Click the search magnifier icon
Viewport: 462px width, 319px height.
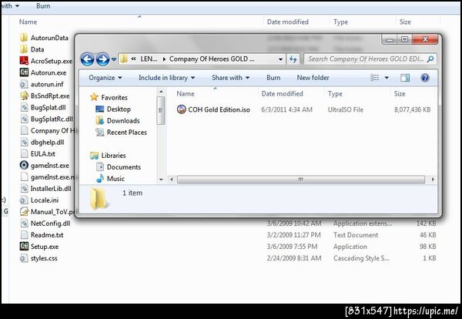coord(430,59)
